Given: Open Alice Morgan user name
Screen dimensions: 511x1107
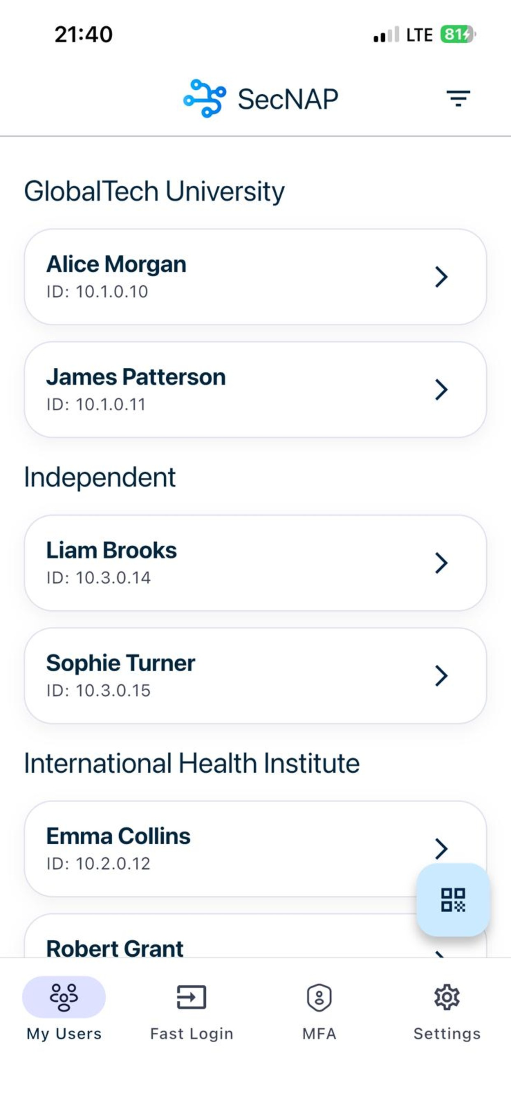Looking at the screenshot, I should click(x=116, y=264).
